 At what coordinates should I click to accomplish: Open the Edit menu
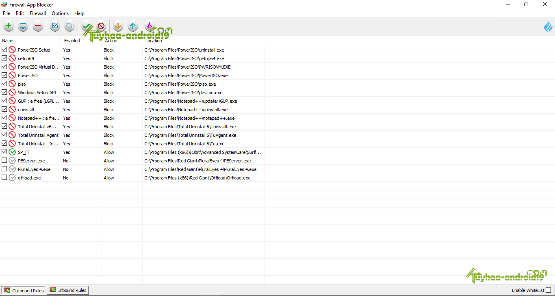coord(20,13)
